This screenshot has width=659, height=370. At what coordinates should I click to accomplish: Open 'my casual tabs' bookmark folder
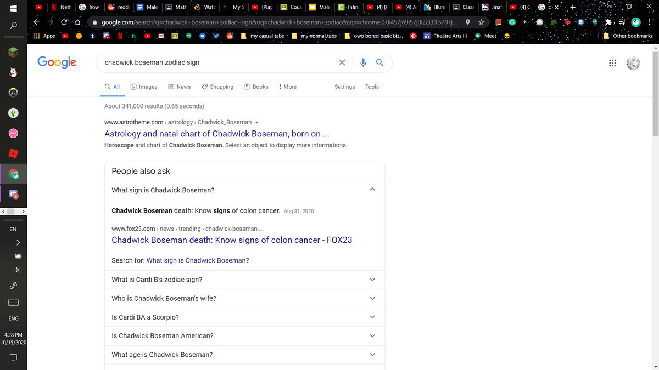tap(263, 36)
